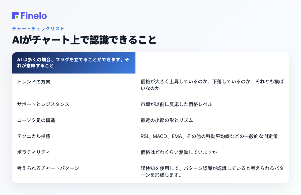Click the empty white header cell
301x195 pixels.
tap(212, 63)
